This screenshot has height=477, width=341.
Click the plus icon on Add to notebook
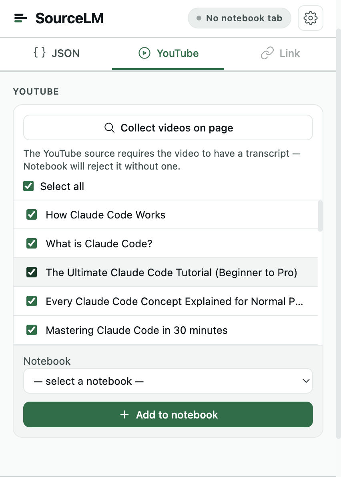(x=124, y=414)
